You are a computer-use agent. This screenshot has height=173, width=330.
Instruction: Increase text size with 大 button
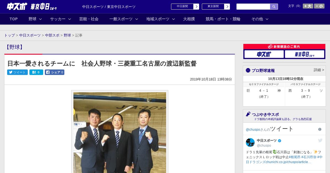(x=308, y=6)
